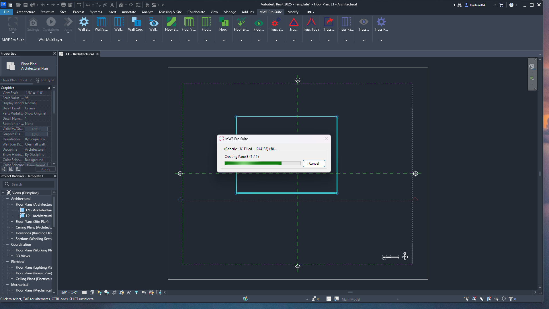The width and height of the screenshot is (549, 309).
Task: Switch to the Structure ribbon tab
Action: click(x=48, y=12)
